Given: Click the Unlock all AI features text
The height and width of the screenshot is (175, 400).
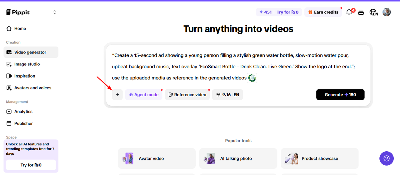Looking at the screenshot, I should [x=30, y=149].
